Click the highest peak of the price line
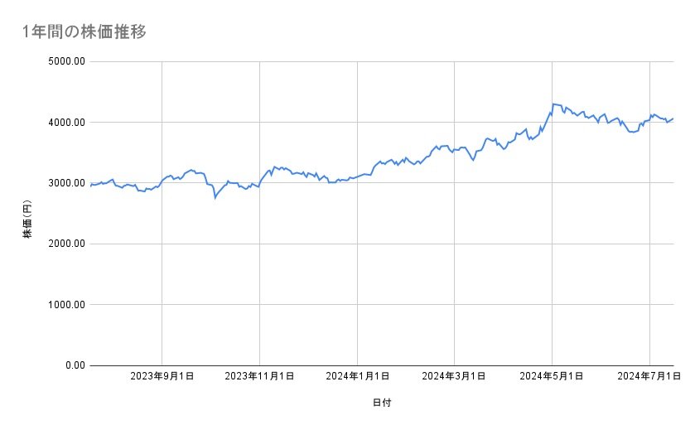Image resolution: width=695 pixels, height=430 pixels. coord(553,104)
